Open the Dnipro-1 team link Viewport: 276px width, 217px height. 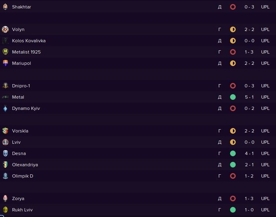click(21, 86)
